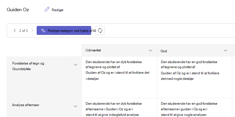This screenshot has height=117, width=235.
Task: Select the God column header
Action: point(164,51)
